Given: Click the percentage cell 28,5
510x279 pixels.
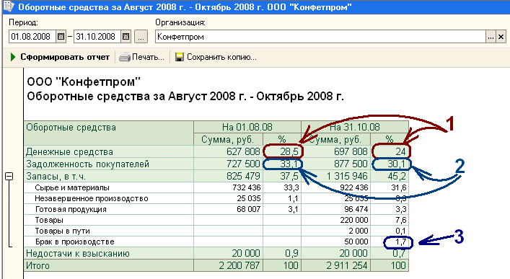Looking at the screenshot, I should [289, 151].
